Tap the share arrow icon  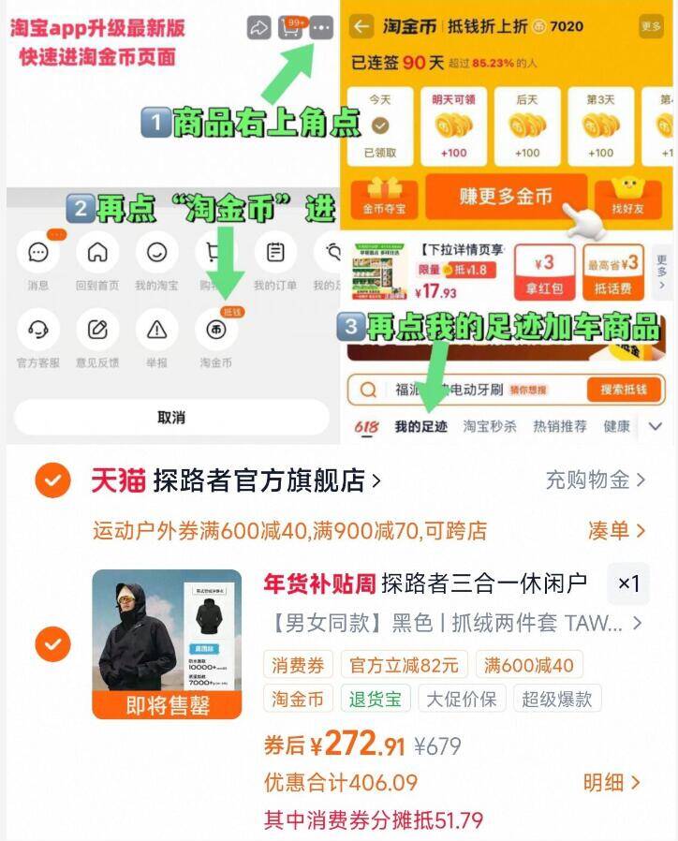(259, 27)
